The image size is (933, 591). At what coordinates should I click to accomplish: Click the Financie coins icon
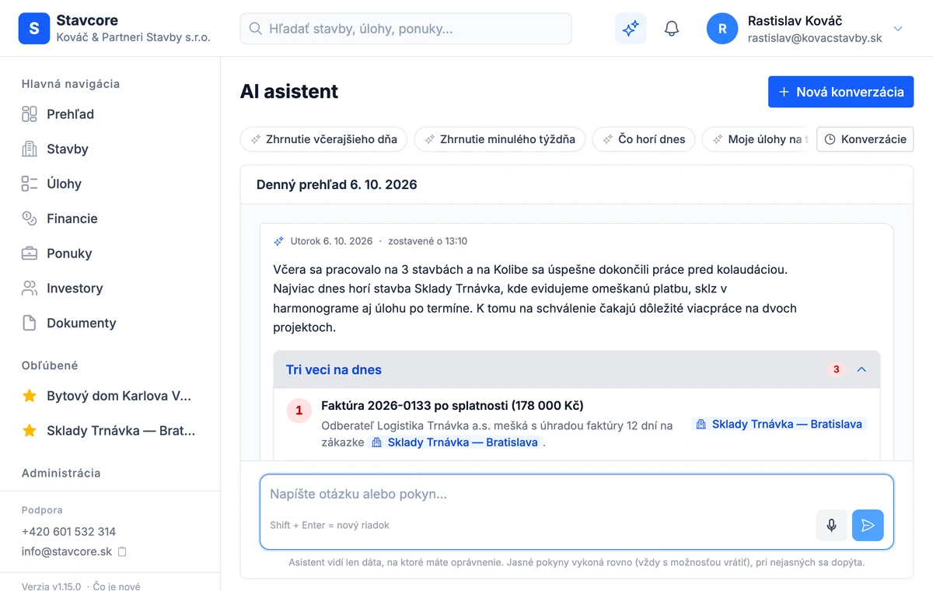[30, 219]
